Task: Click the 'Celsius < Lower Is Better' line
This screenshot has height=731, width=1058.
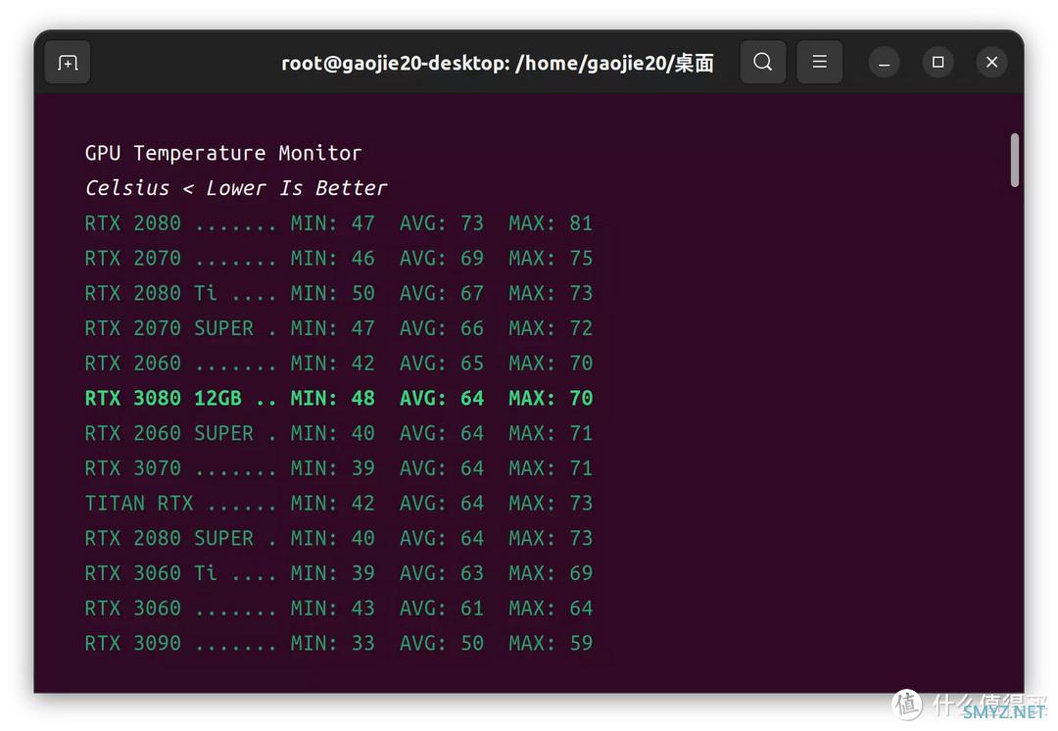Action: tap(236, 187)
